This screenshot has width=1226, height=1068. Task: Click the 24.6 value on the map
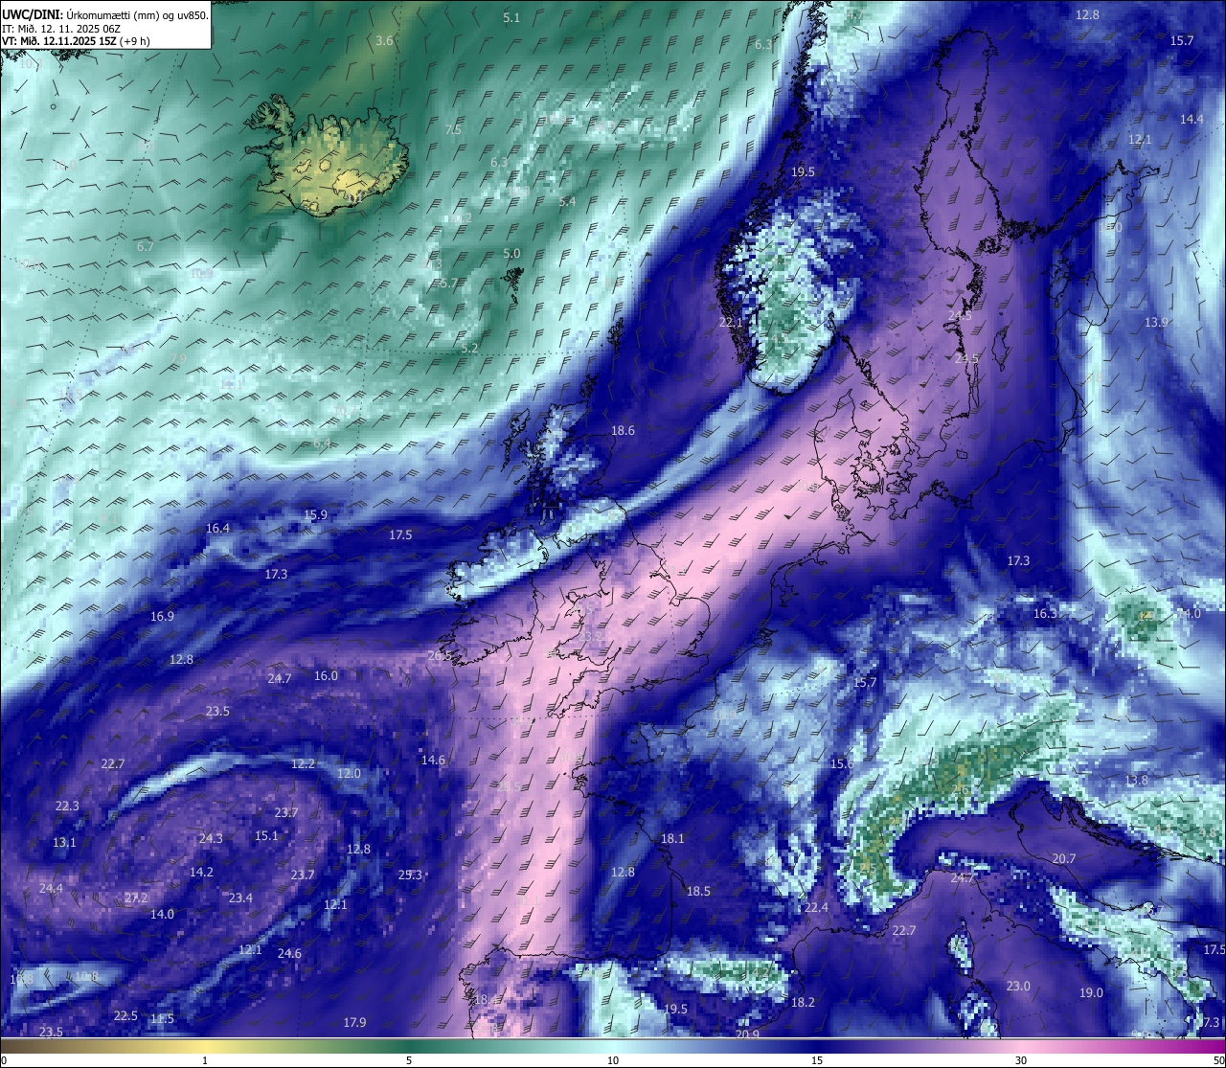pos(289,954)
